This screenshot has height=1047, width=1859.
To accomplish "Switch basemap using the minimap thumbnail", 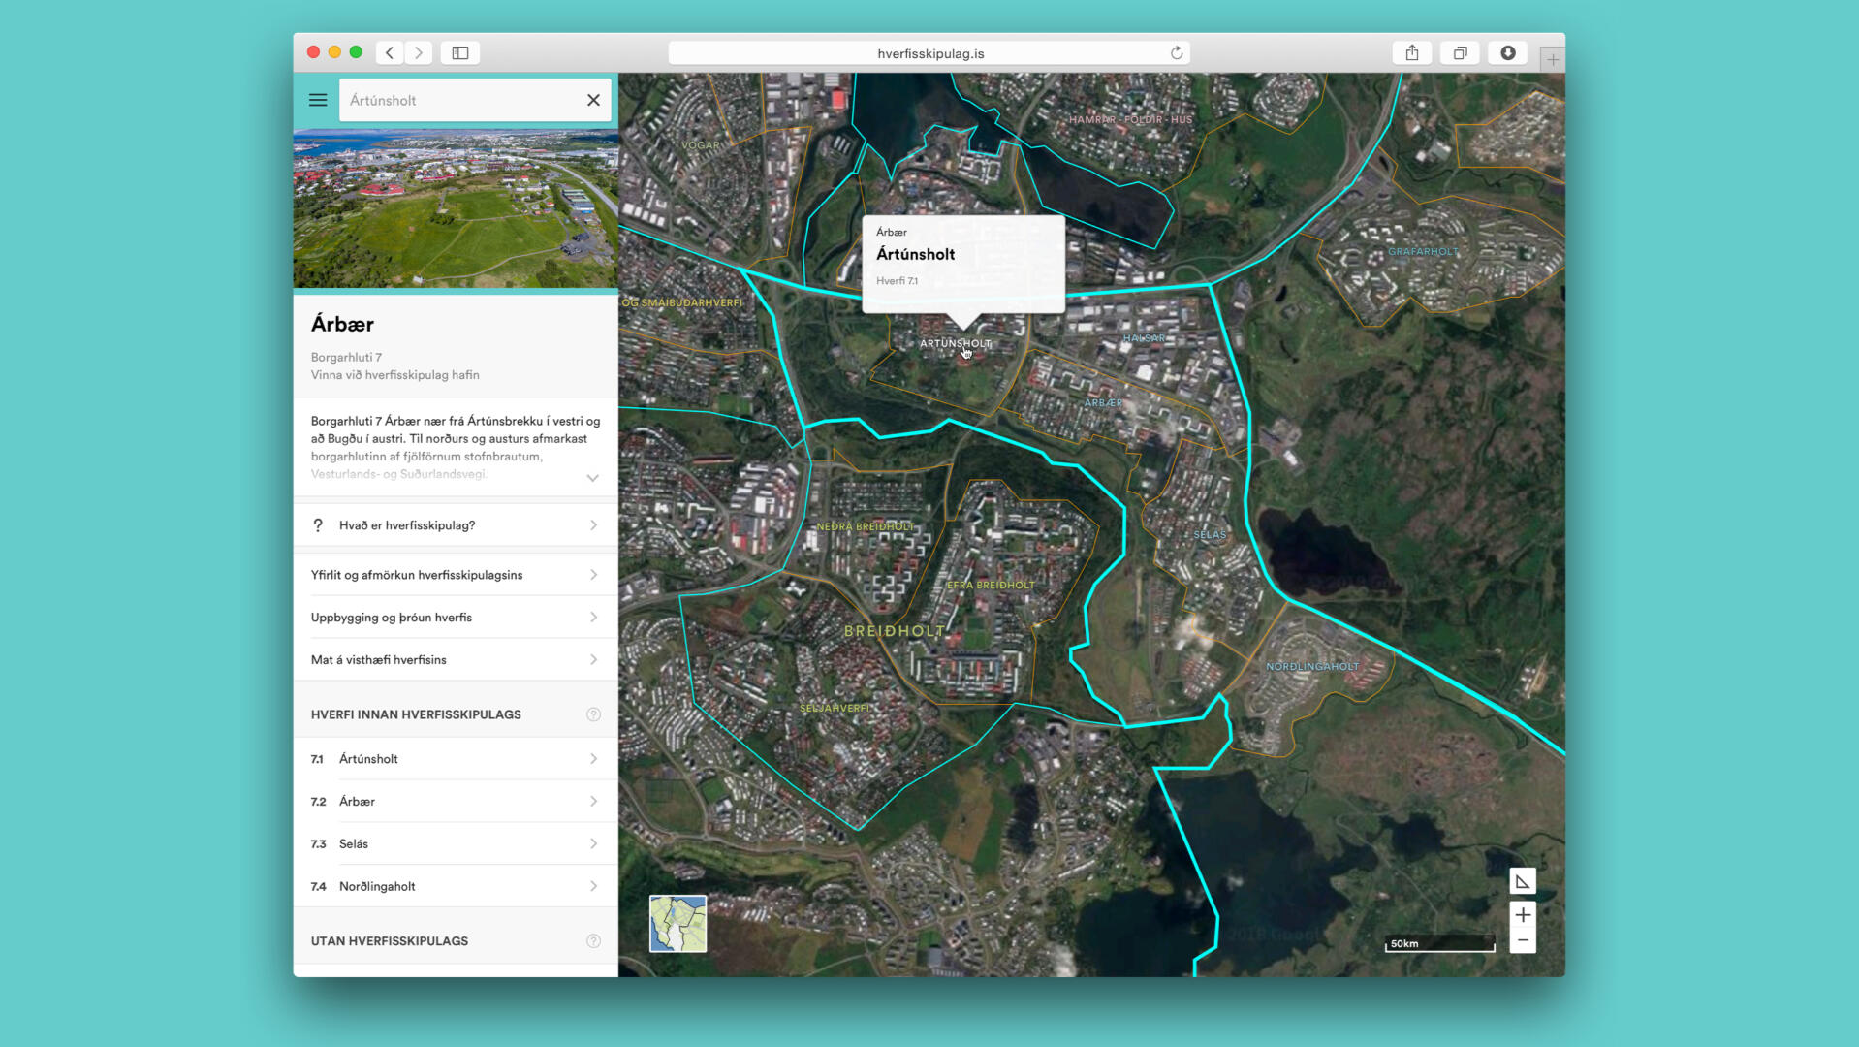I will [677, 923].
